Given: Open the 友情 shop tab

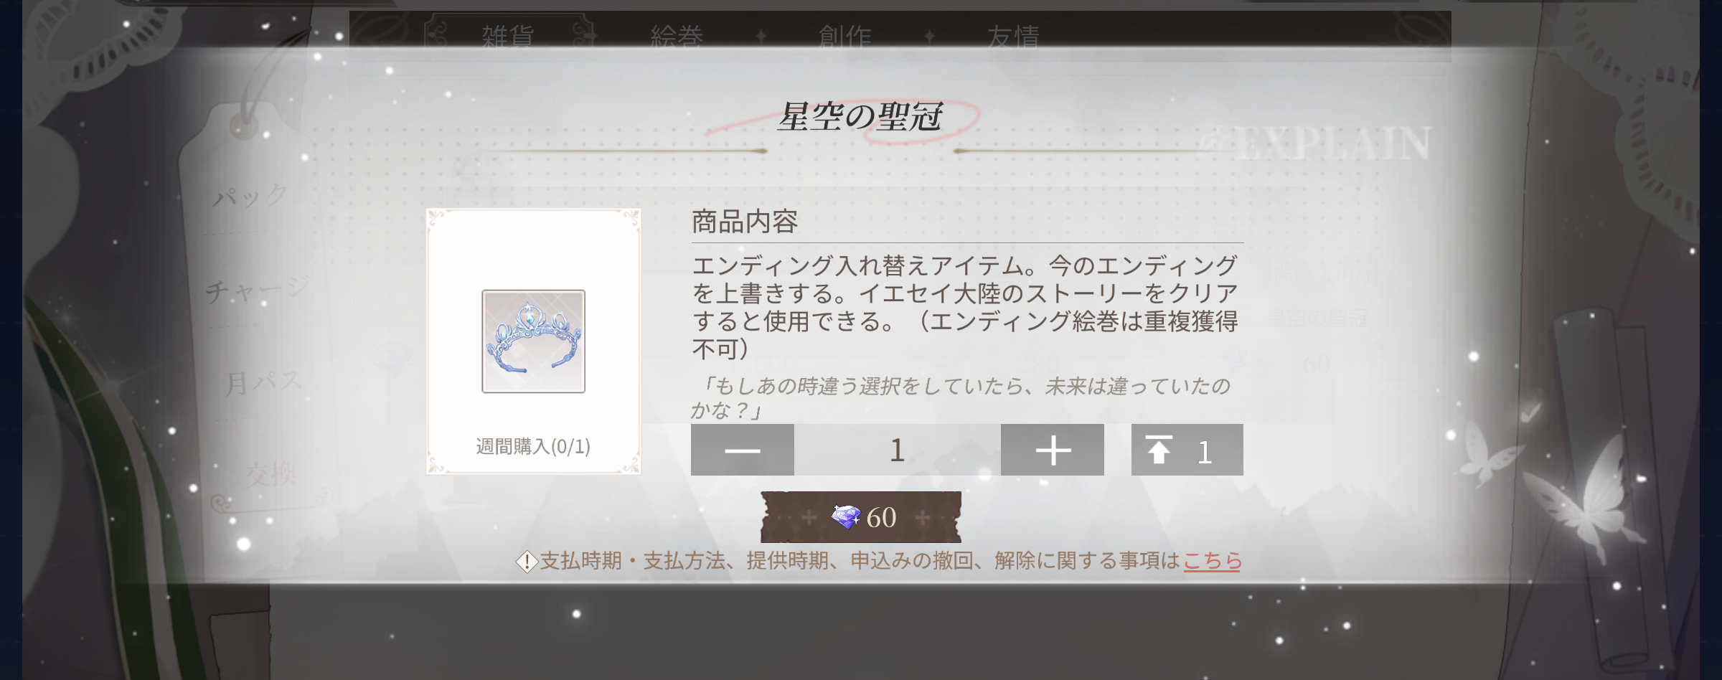Looking at the screenshot, I should (1013, 36).
